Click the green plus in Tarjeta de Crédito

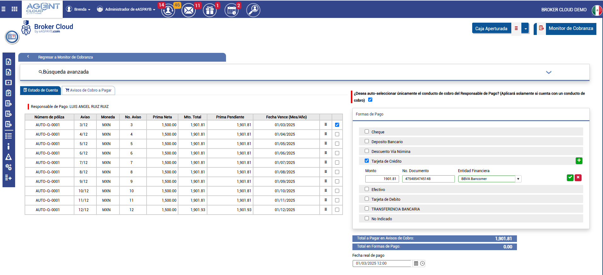(579, 161)
